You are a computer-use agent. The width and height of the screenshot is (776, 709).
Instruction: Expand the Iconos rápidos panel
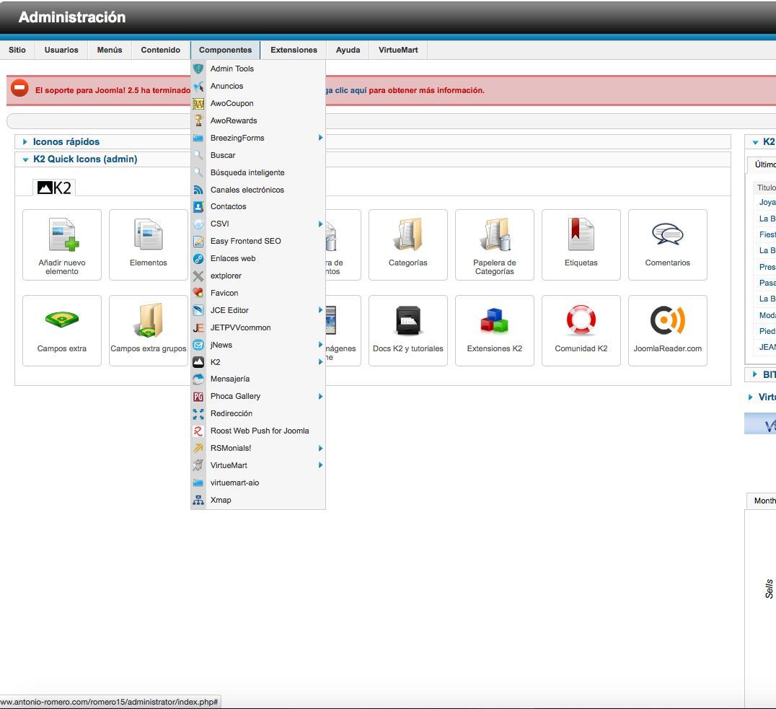25,141
